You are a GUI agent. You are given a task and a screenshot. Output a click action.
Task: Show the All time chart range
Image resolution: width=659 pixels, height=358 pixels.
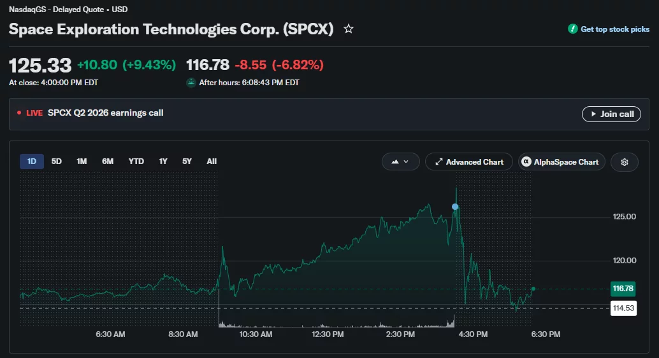[212, 162]
